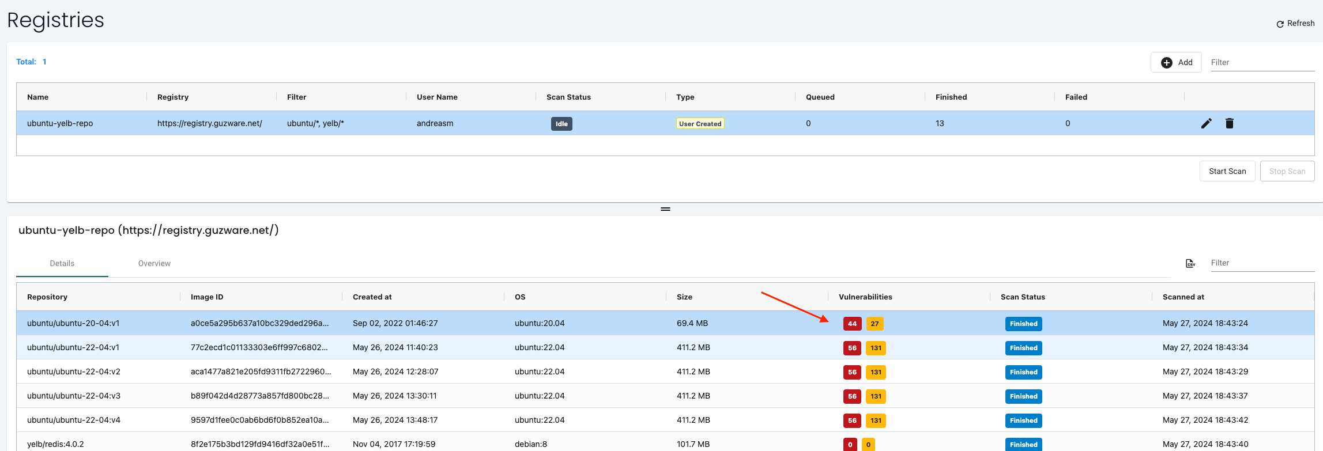
Task: Focus the registries Filter field
Action: point(1262,62)
